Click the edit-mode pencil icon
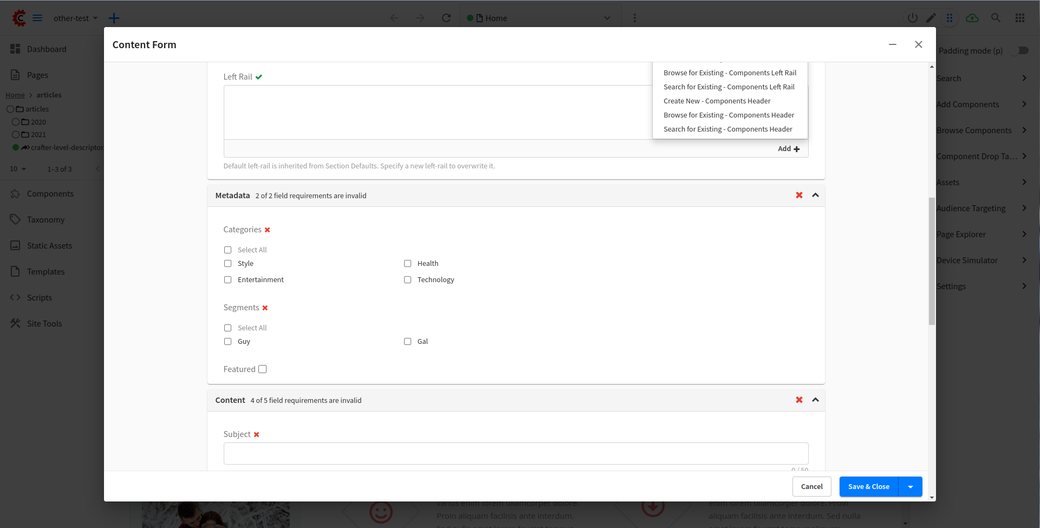Viewport: 1040px width, 528px height. click(x=931, y=18)
